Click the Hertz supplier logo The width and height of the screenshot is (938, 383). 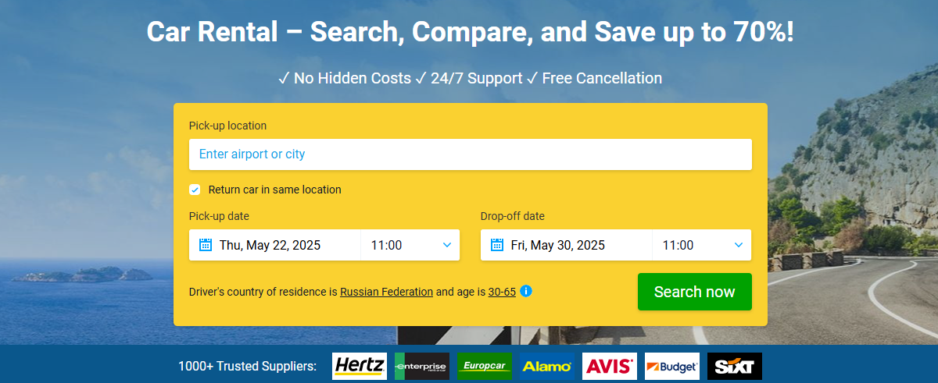360,366
